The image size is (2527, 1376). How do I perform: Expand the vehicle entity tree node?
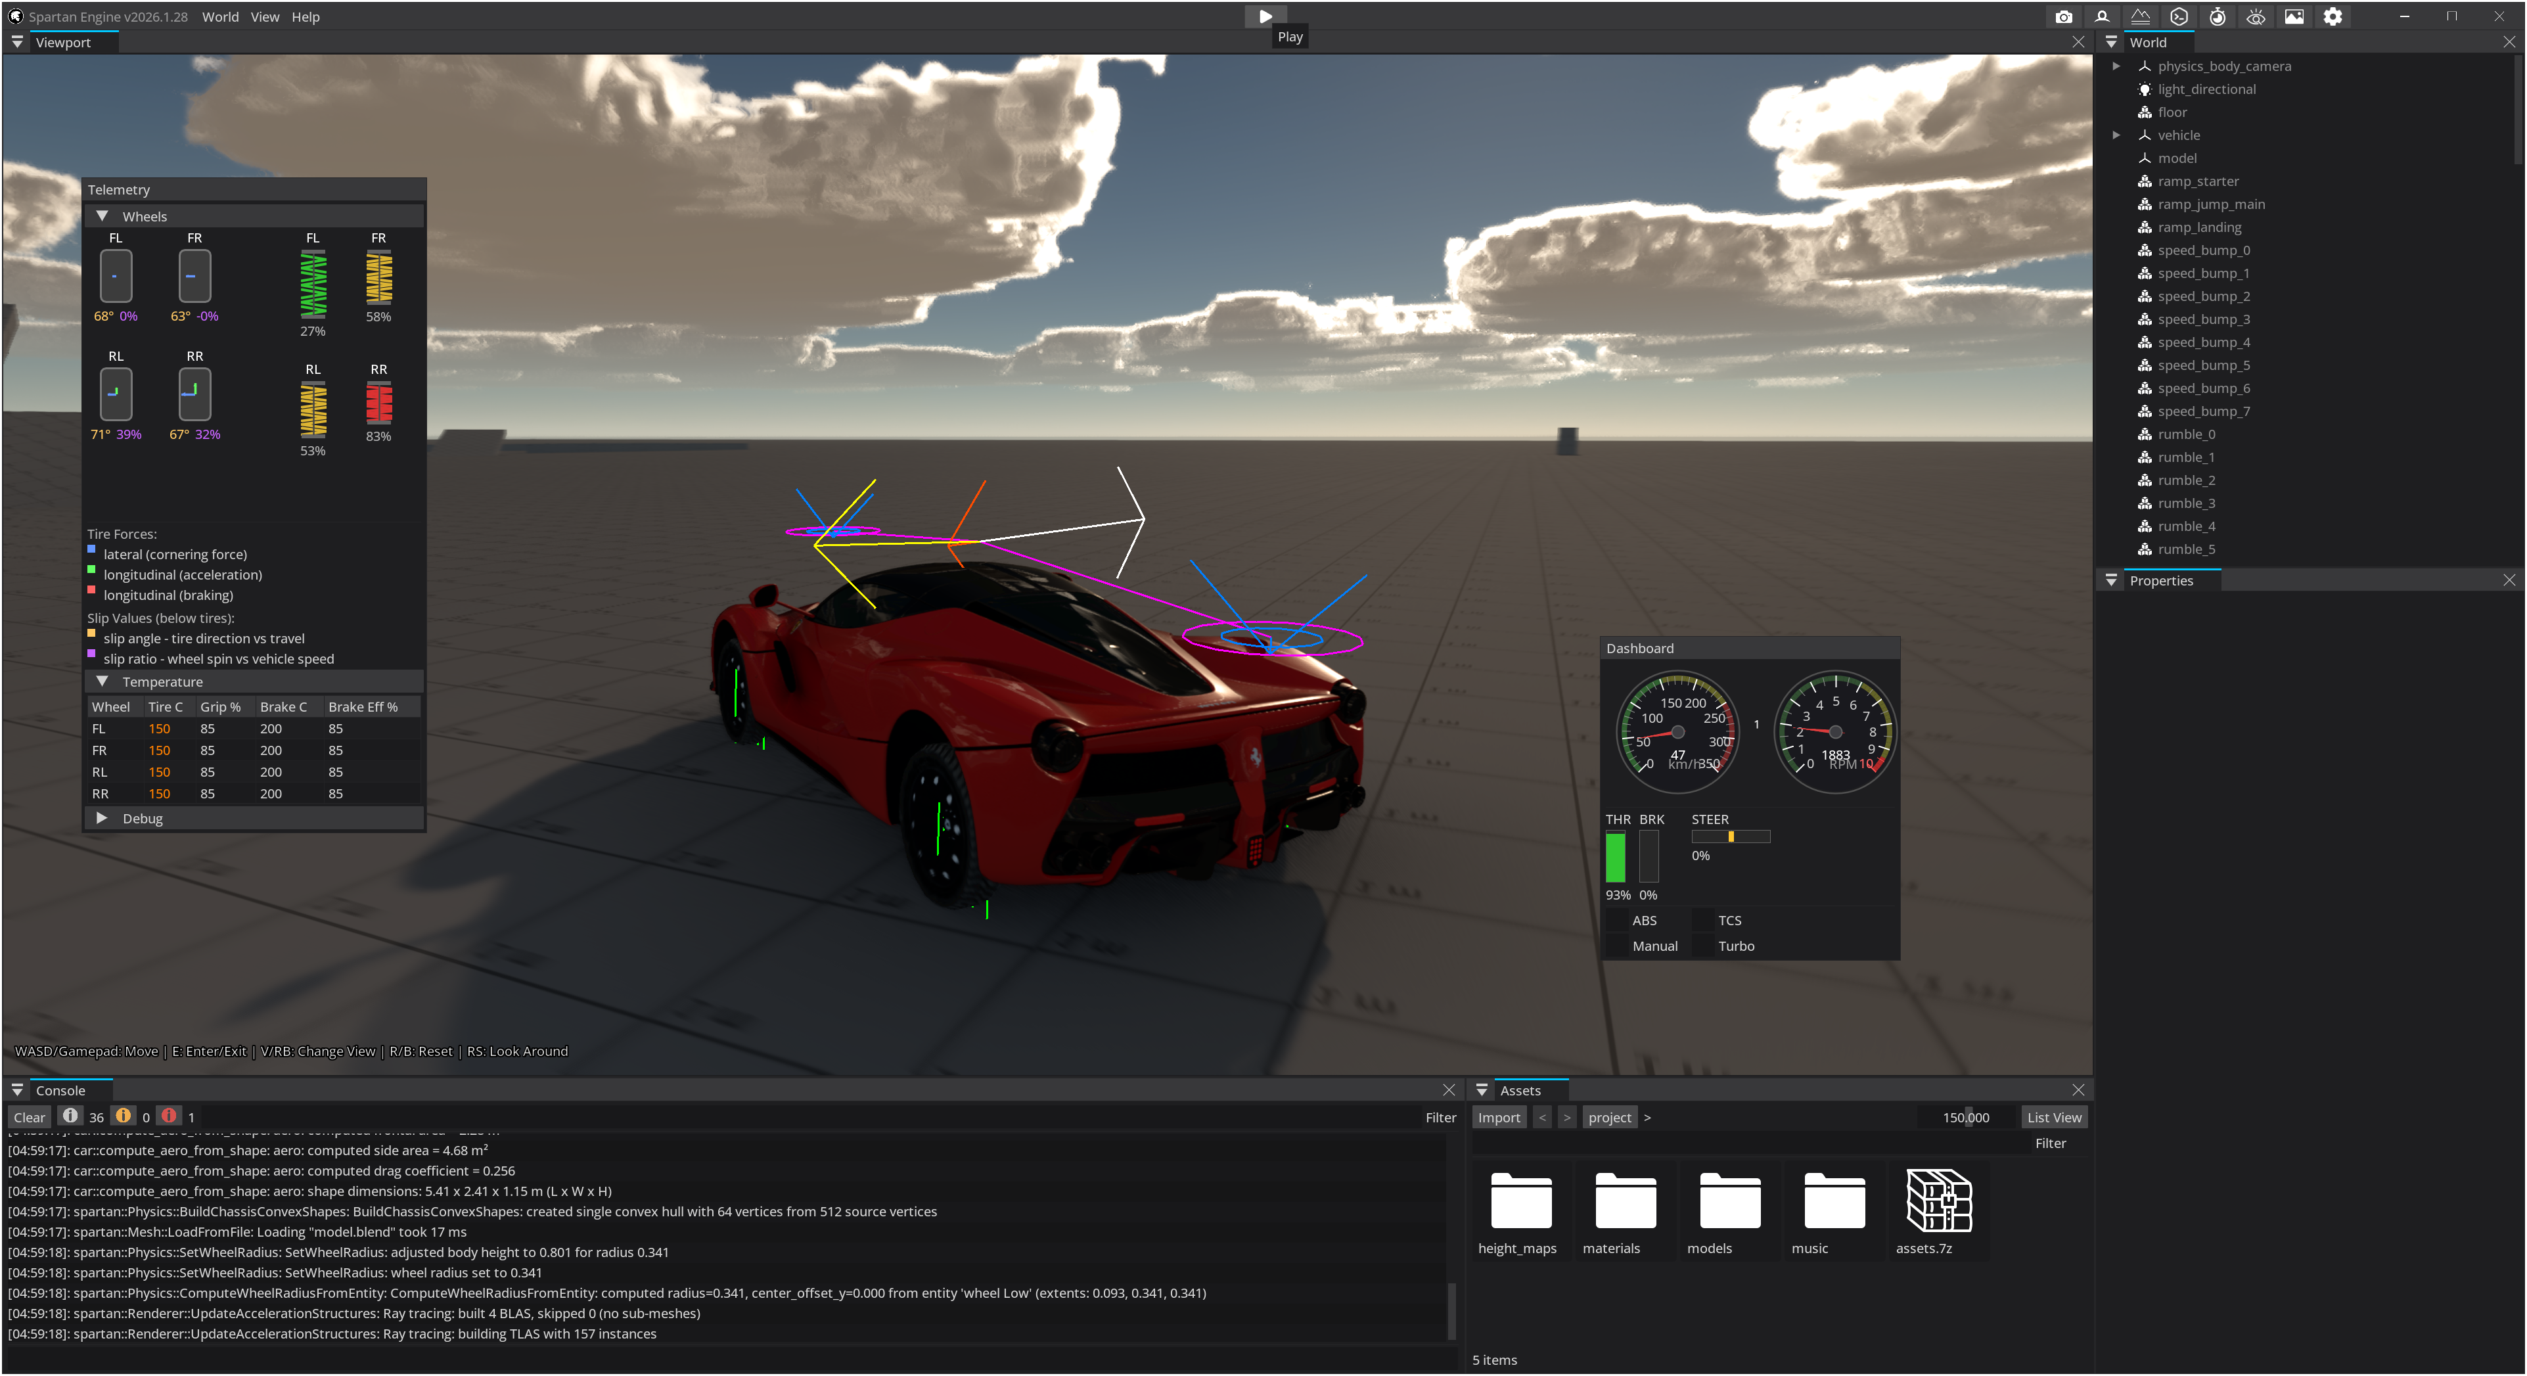[2116, 135]
